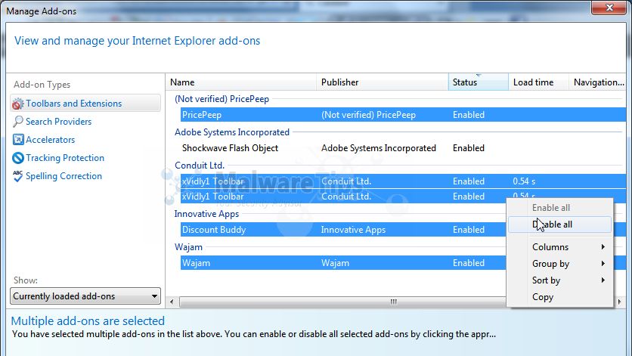Sort list by Name column header
The width and height of the screenshot is (632, 356).
[x=240, y=82]
